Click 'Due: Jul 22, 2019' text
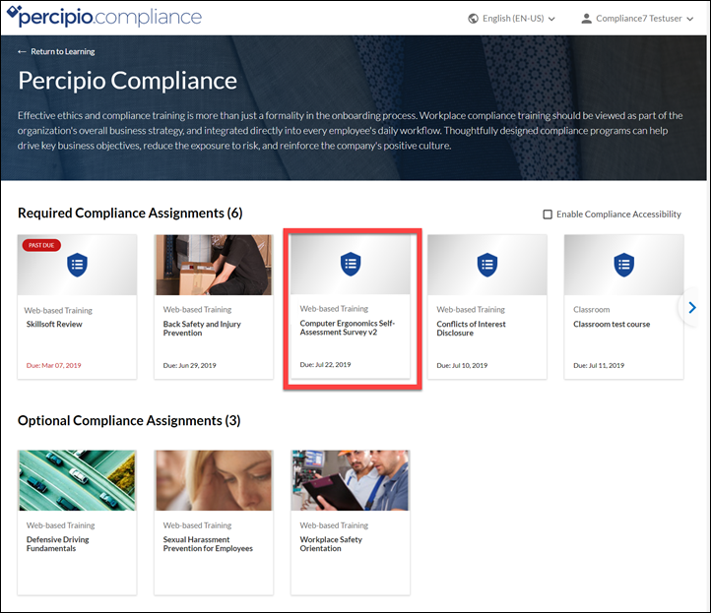This screenshot has height=613, width=711. tap(325, 365)
